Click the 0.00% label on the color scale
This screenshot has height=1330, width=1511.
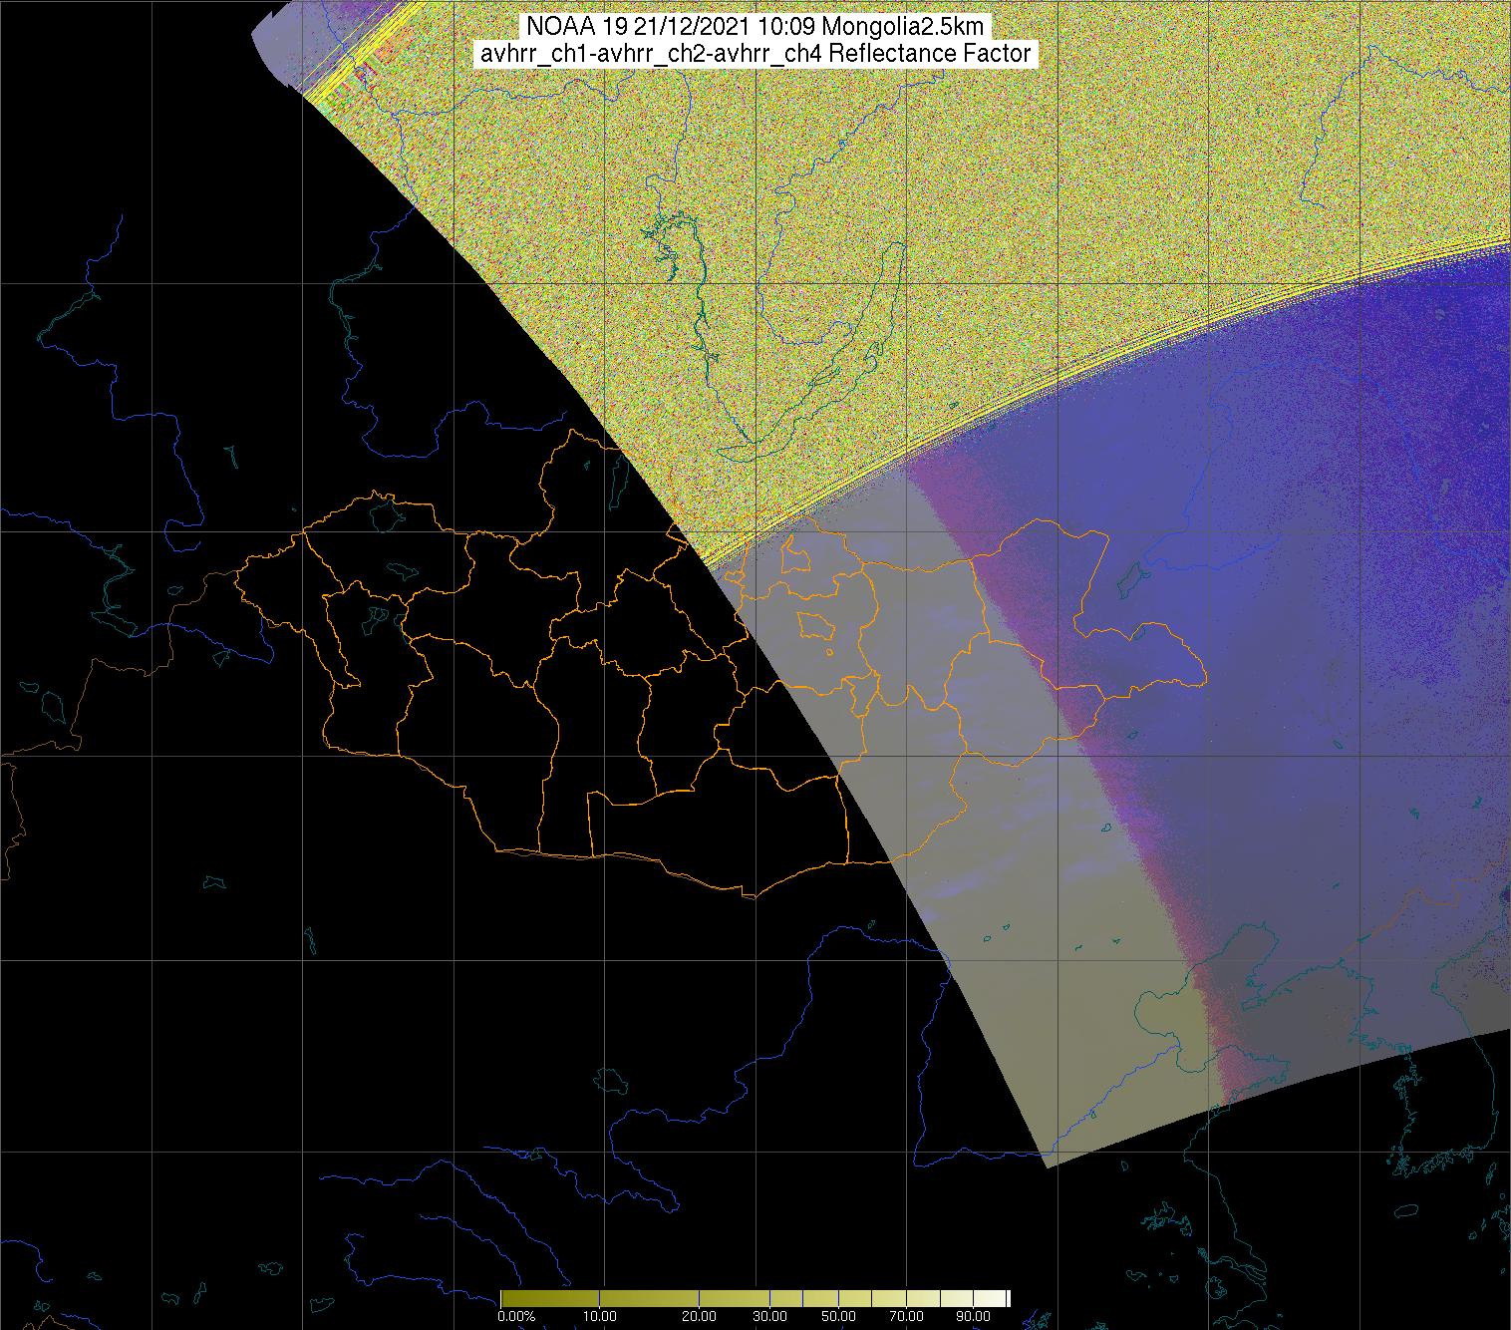click(515, 1316)
